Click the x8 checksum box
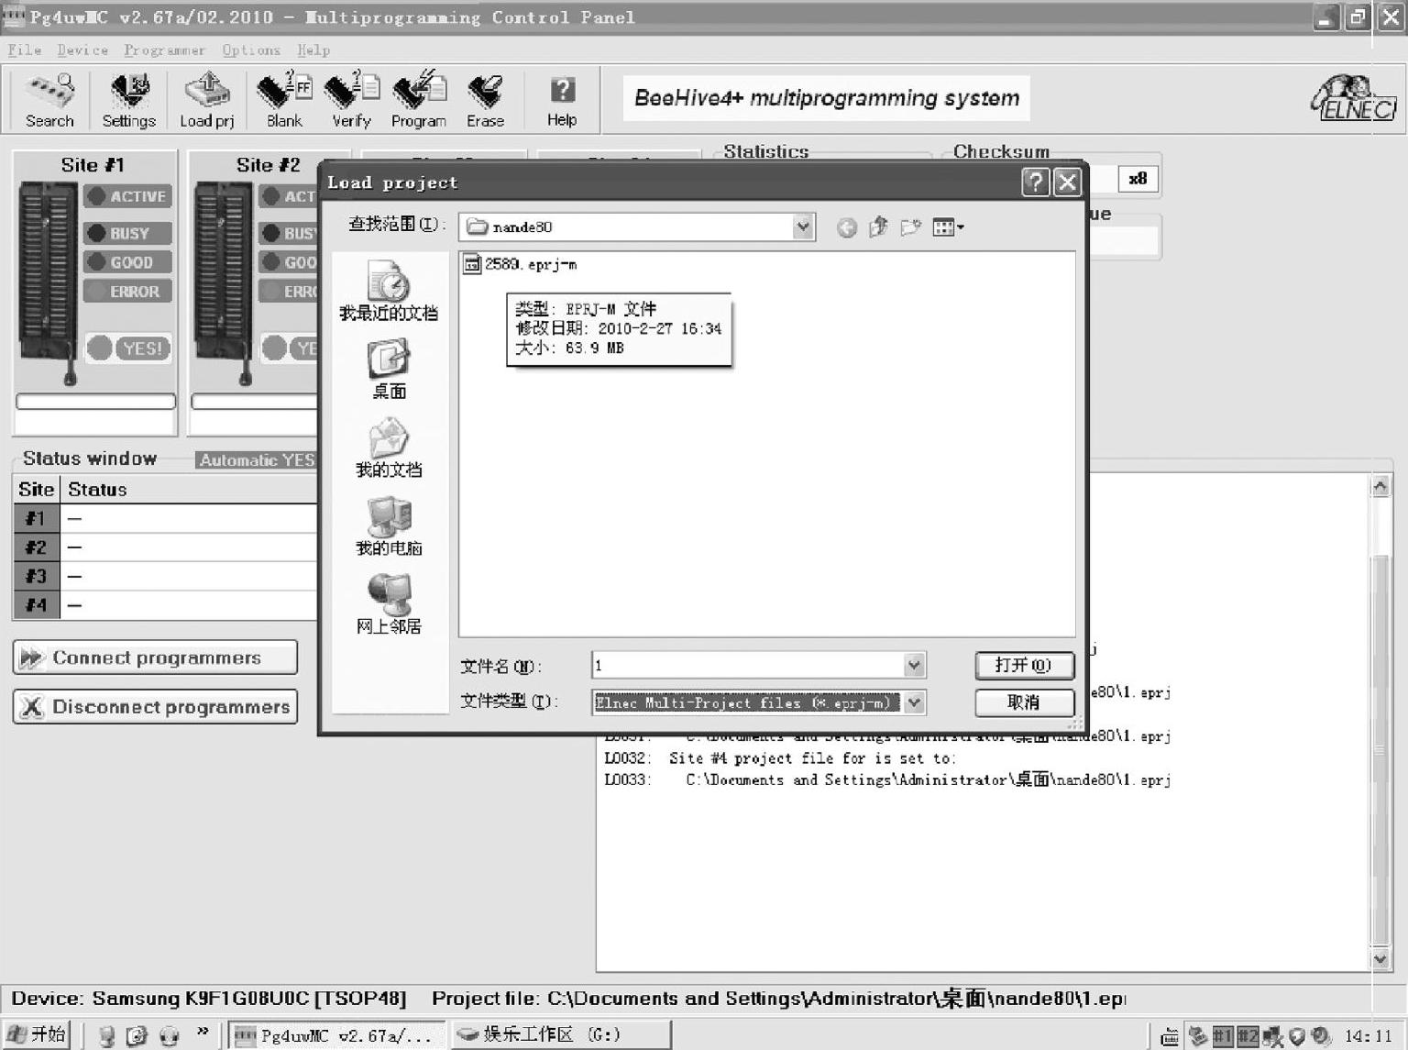Image resolution: width=1408 pixels, height=1050 pixels. (1138, 179)
